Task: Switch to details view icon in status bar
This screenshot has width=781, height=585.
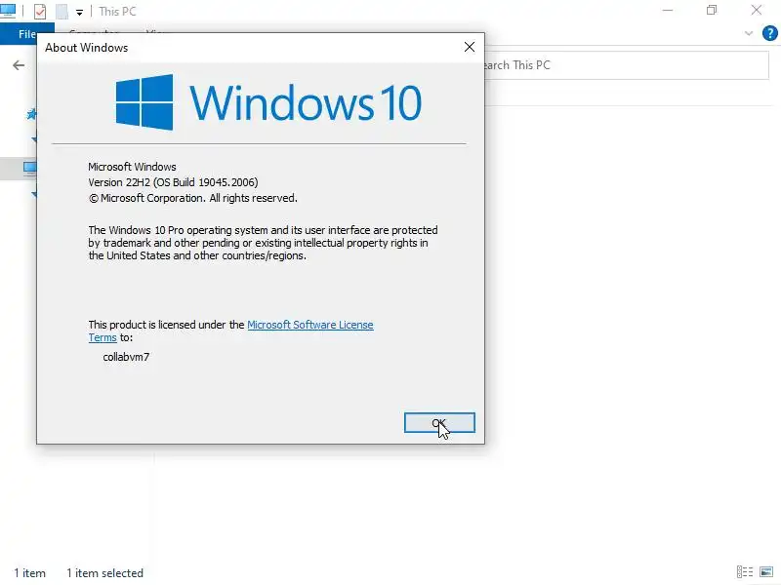Action: click(745, 572)
